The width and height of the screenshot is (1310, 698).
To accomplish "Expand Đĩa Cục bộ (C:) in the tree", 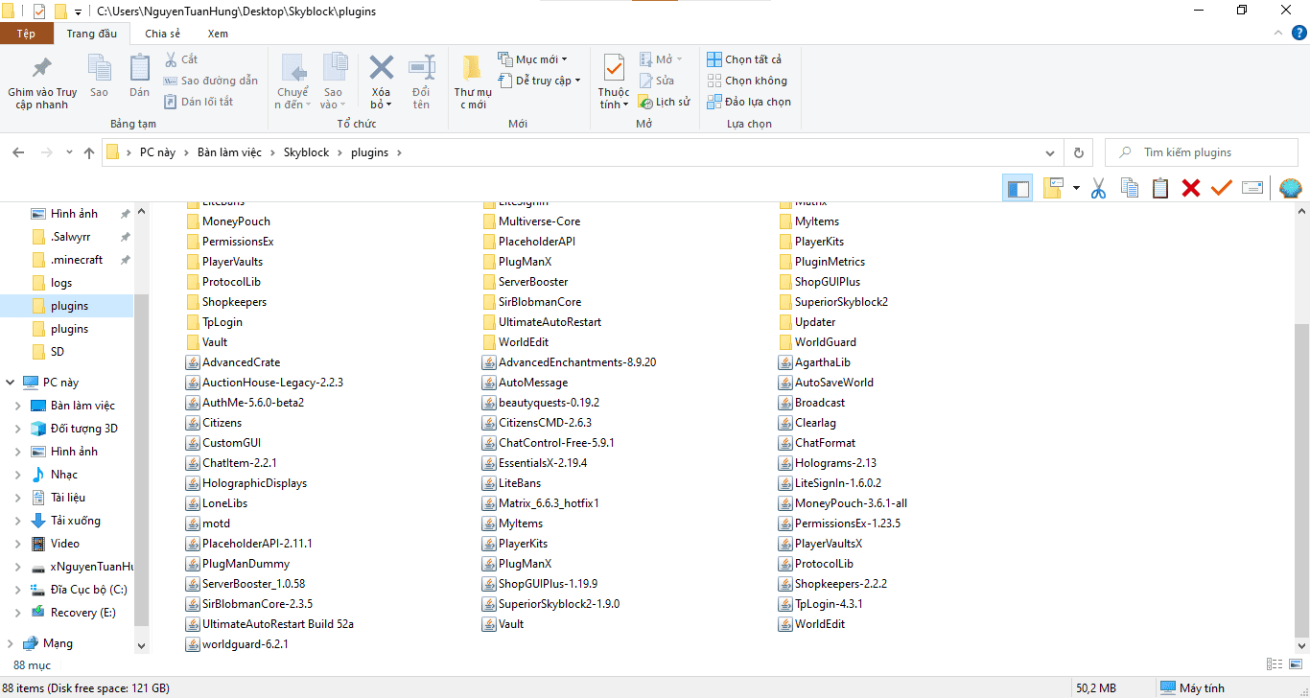I will (17, 590).
